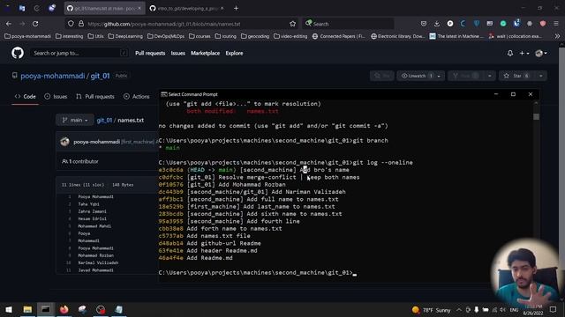Open a new browser tab
565x317 pixels.
(x=236, y=8)
